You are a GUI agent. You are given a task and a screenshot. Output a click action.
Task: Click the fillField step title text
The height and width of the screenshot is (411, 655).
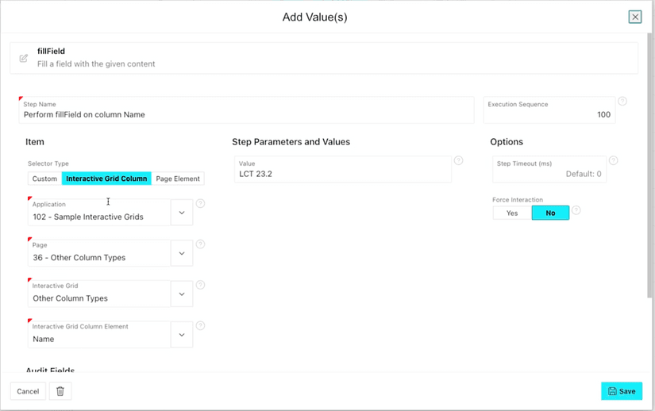[x=51, y=51]
